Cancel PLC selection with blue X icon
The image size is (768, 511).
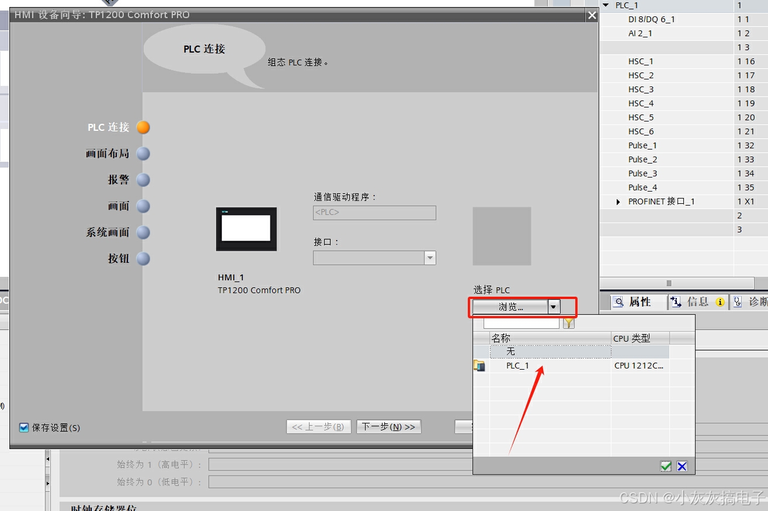coord(682,466)
